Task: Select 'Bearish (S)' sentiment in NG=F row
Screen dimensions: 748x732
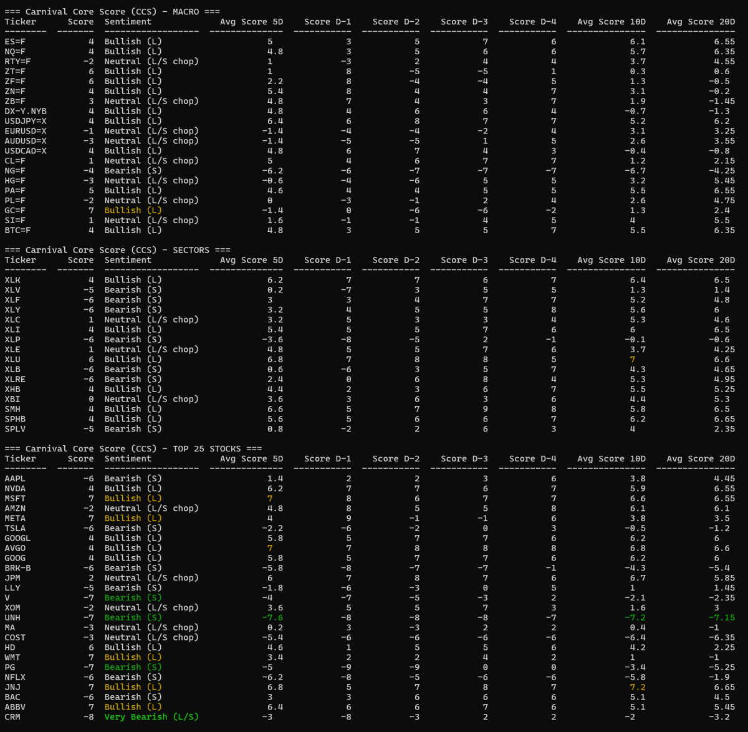Action: pyautogui.click(x=133, y=171)
